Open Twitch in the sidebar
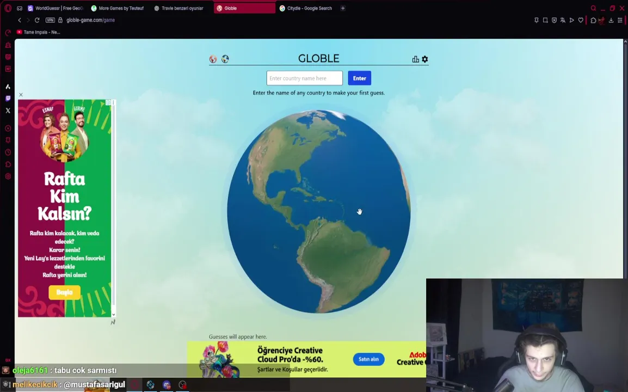This screenshot has height=392, width=628. pyautogui.click(x=8, y=98)
